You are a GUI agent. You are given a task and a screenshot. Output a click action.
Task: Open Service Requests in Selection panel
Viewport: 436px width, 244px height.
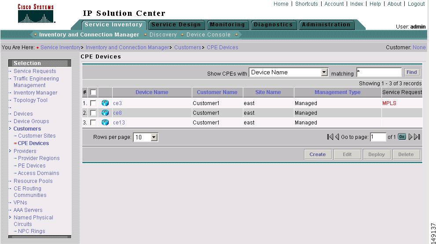coord(35,71)
